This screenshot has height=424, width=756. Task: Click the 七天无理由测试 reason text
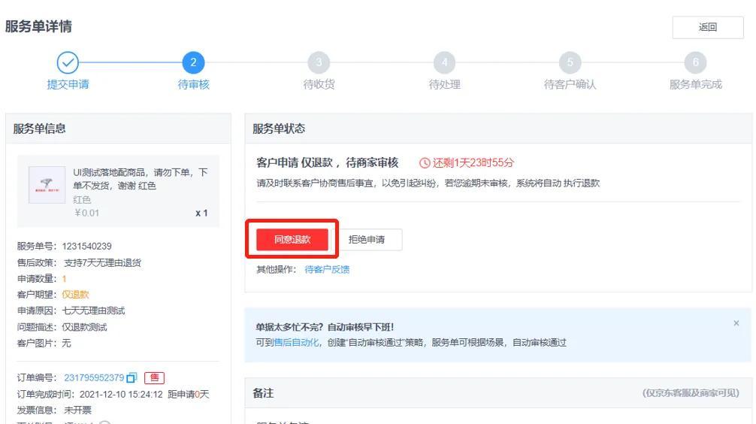[x=93, y=310]
